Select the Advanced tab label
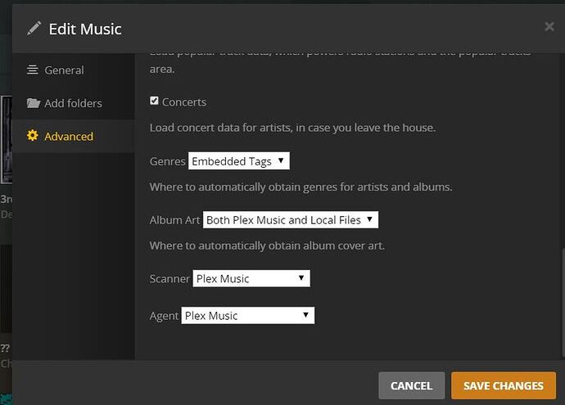 coord(69,136)
